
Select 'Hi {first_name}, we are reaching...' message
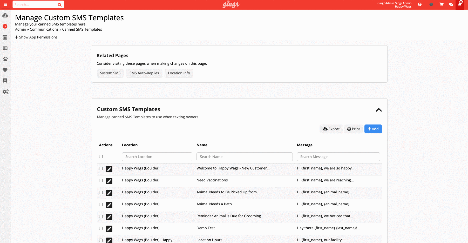325,180
